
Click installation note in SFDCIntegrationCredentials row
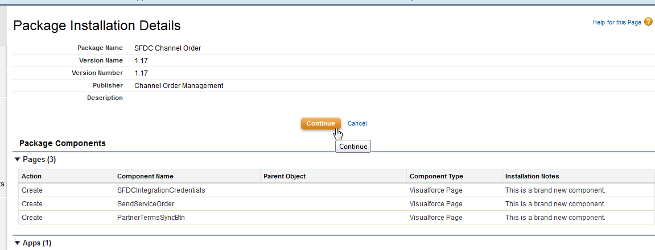tap(555, 190)
